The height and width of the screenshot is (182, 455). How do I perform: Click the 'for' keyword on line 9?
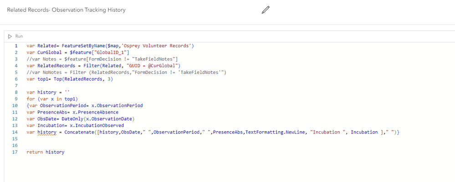(x=30, y=99)
